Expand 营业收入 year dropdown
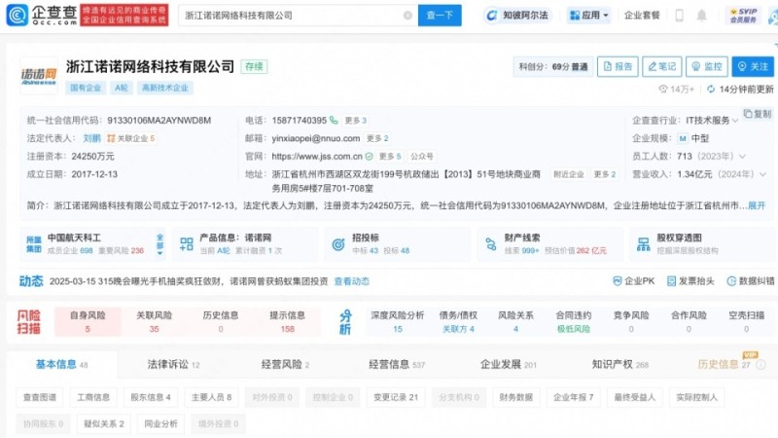The width and height of the screenshot is (778, 438). coord(762,174)
